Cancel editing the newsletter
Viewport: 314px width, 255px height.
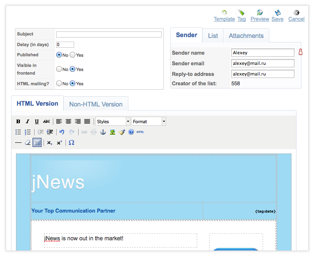[x=296, y=16]
